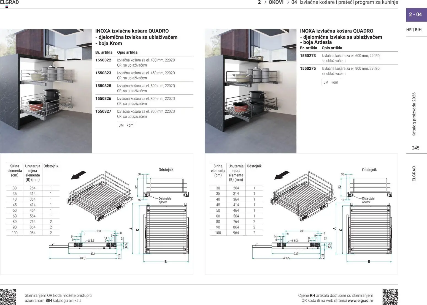Screen dimensions: 427x305
Task: Click the BIH catalog QR code
Action: pos(8,297)
